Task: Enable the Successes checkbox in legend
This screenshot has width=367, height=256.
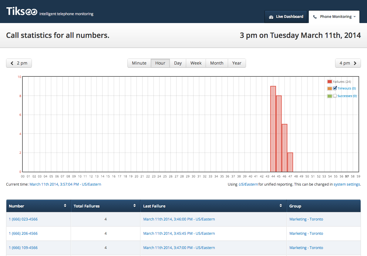Action: pyautogui.click(x=335, y=96)
